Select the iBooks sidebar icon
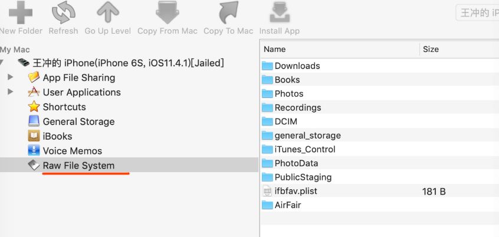The image size is (499, 237). click(34, 136)
